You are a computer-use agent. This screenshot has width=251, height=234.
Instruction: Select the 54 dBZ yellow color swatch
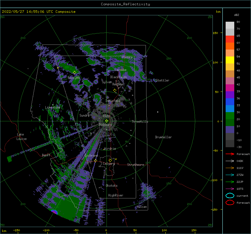click(230, 60)
